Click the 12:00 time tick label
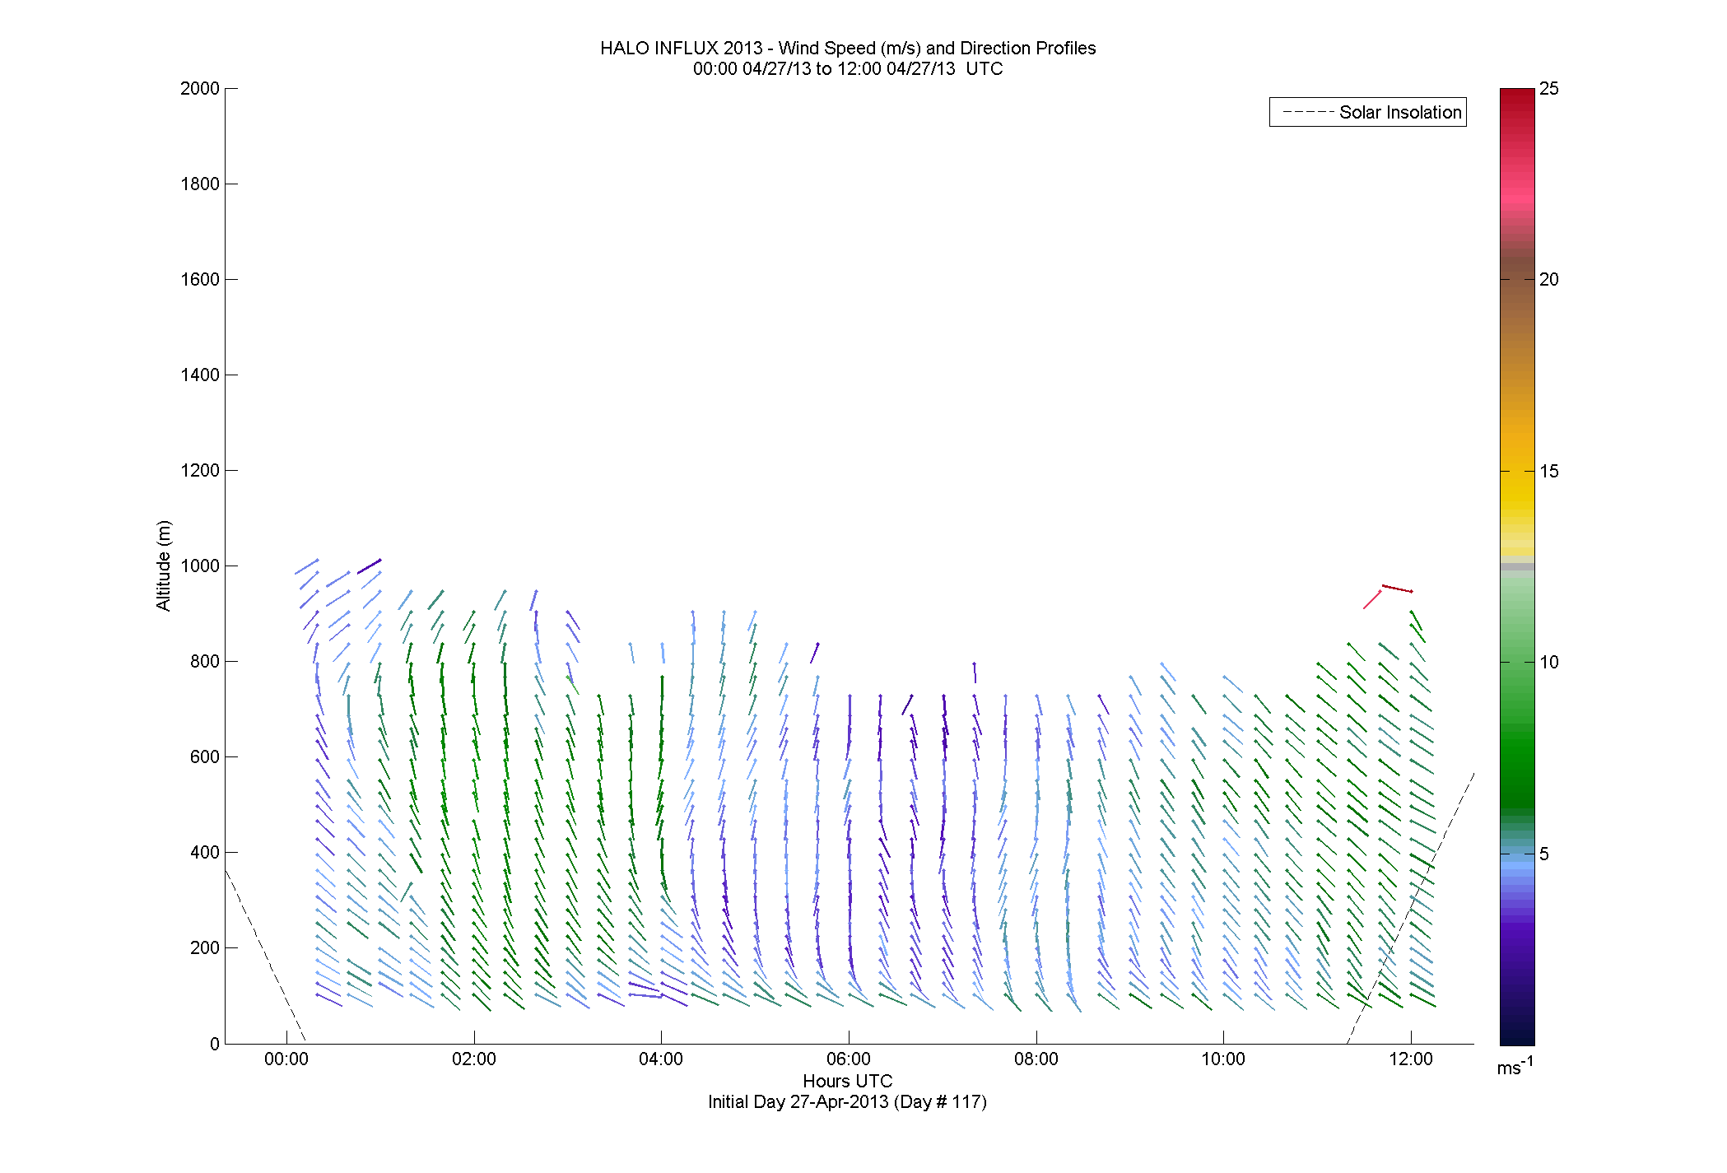 [x=1411, y=1059]
